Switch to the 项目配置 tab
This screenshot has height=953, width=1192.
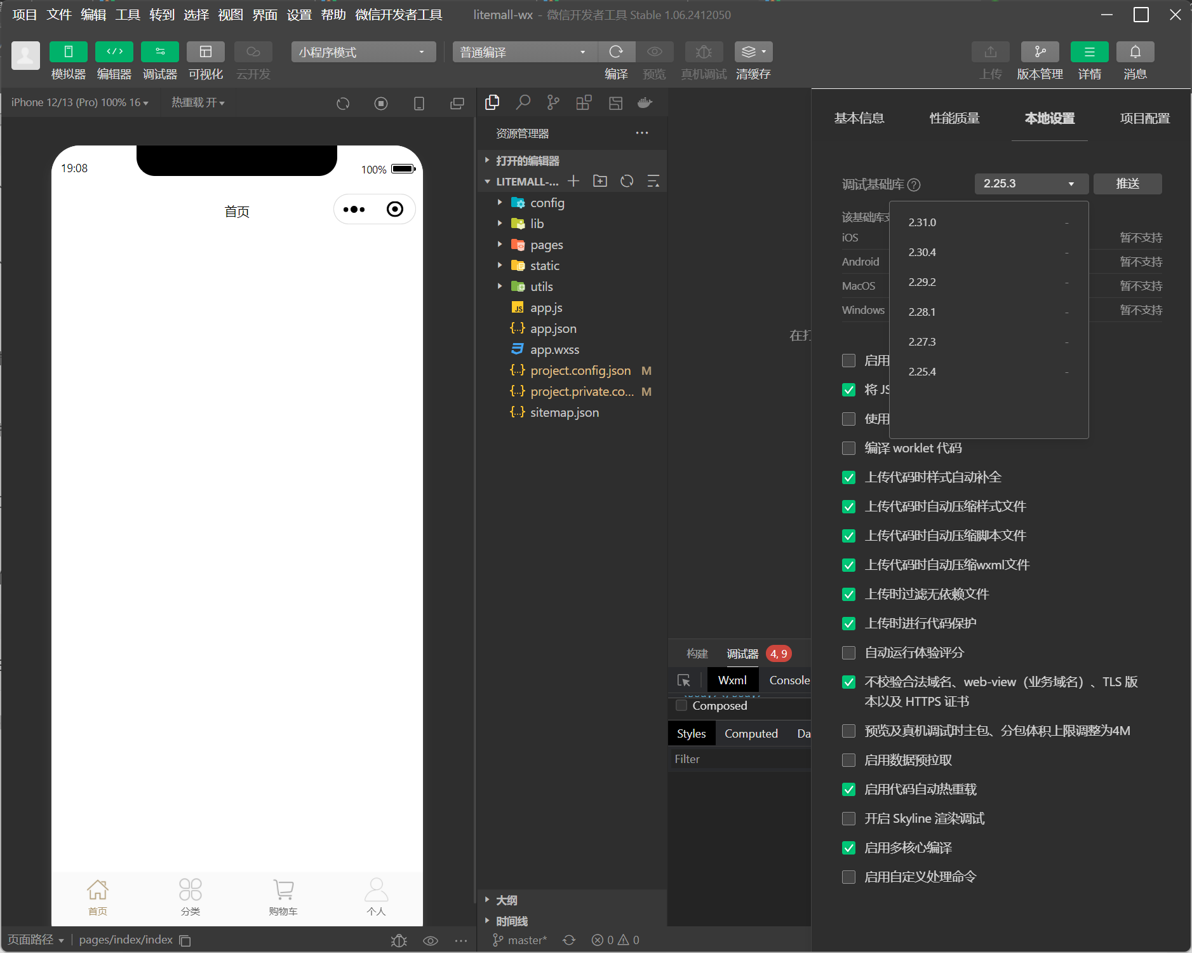[x=1145, y=118]
